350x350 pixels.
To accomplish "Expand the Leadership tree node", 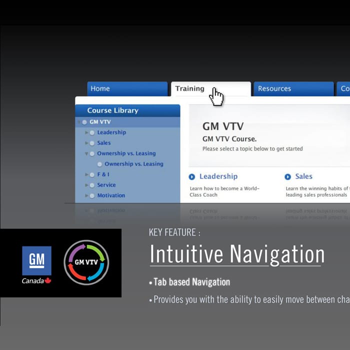I will [86, 132].
